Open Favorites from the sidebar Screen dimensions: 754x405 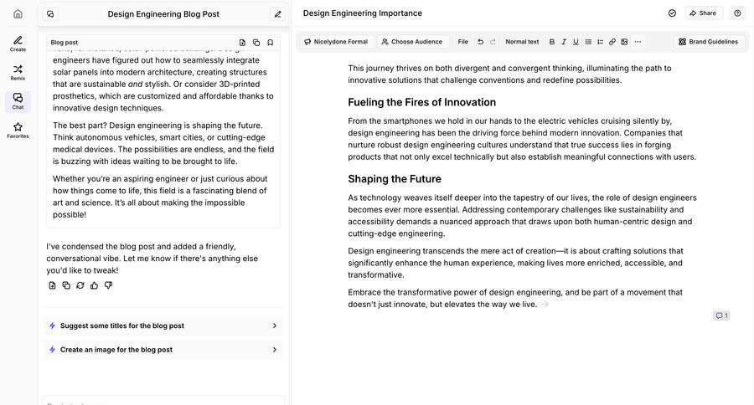(x=18, y=130)
